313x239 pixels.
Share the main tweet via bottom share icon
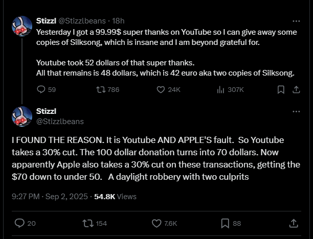[294, 223]
